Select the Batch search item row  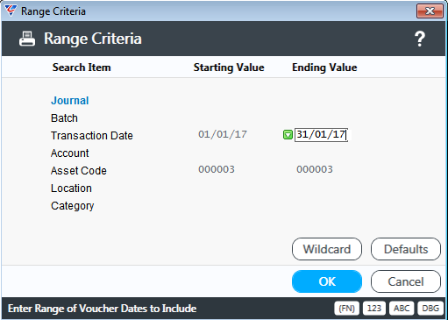64,118
